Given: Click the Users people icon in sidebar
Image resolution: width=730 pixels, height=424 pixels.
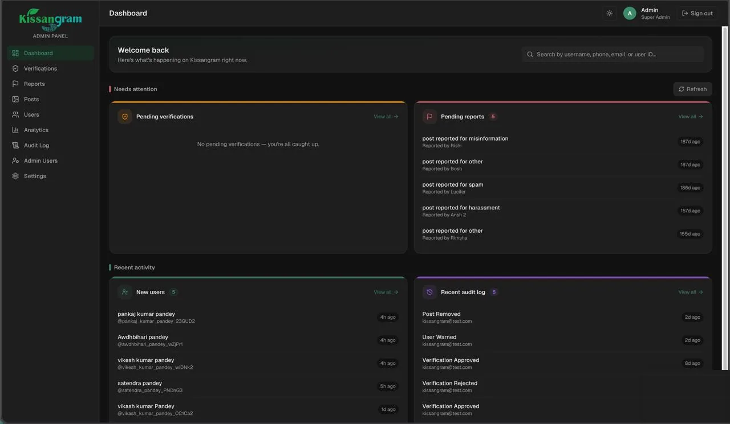Looking at the screenshot, I should 15,114.
